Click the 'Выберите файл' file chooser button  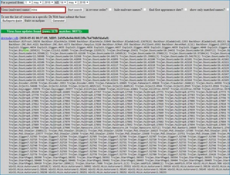(x=12, y=21)
